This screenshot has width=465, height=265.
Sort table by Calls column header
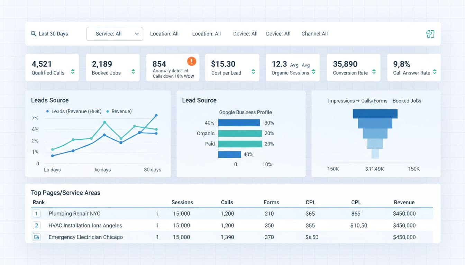coord(227,203)
